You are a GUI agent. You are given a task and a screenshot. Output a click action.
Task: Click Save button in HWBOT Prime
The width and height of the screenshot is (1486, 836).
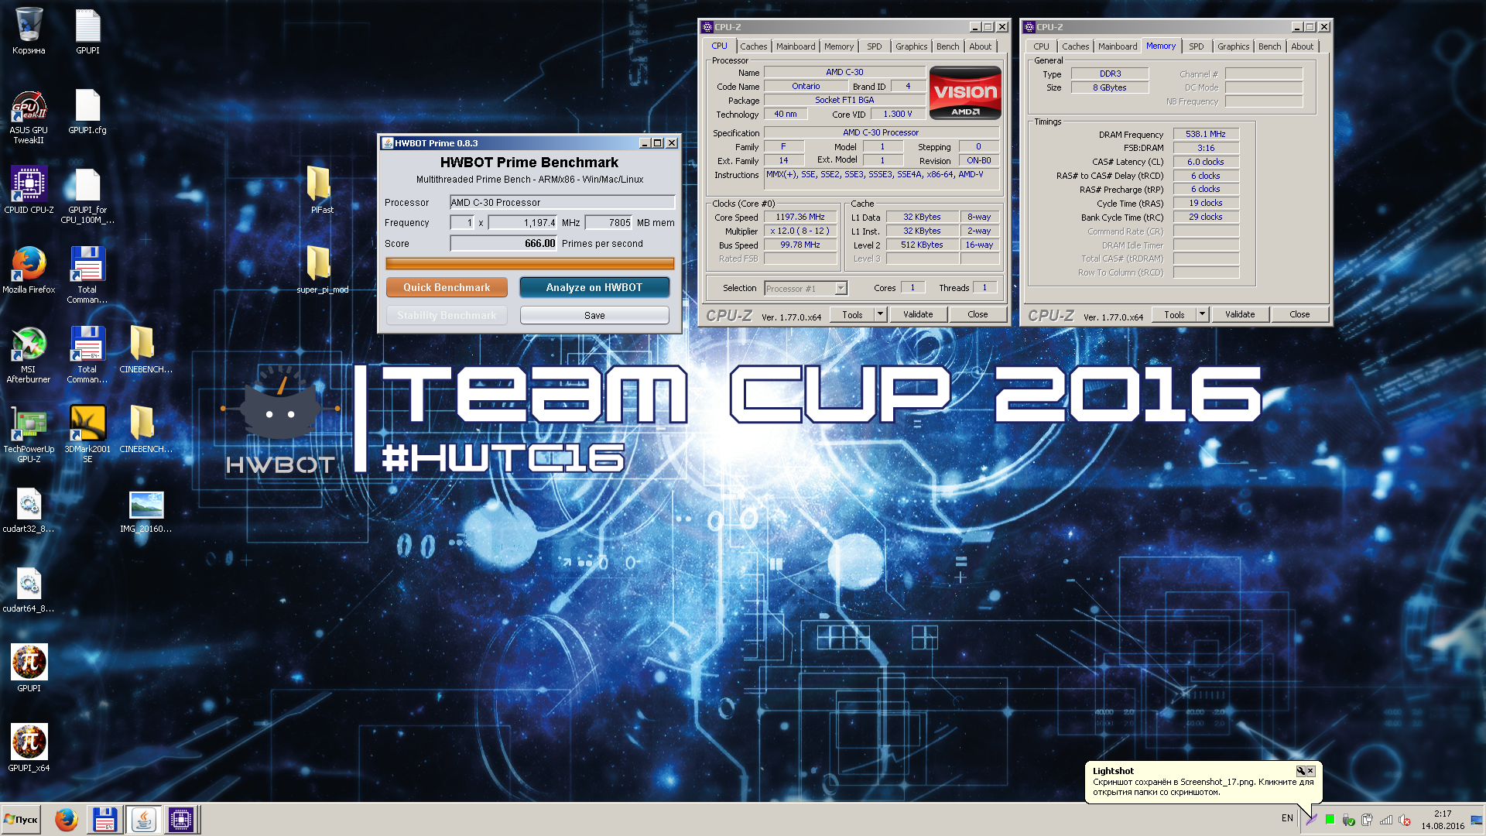coord(594,315)
